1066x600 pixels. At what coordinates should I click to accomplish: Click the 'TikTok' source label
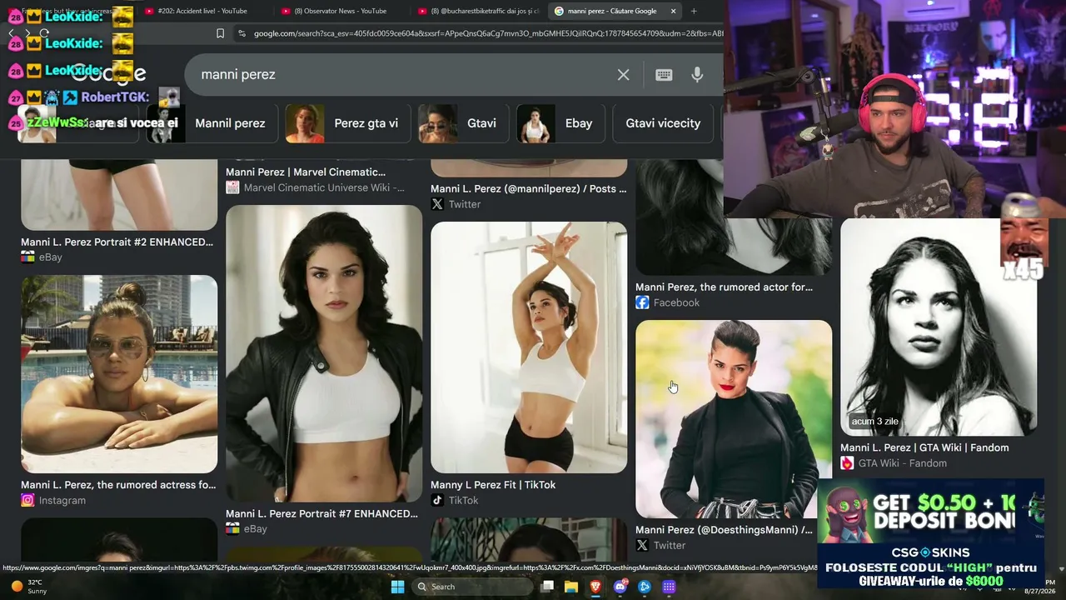click(464, 500)
